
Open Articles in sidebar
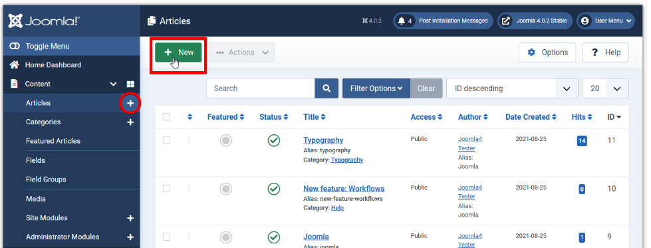coord(38,102)
